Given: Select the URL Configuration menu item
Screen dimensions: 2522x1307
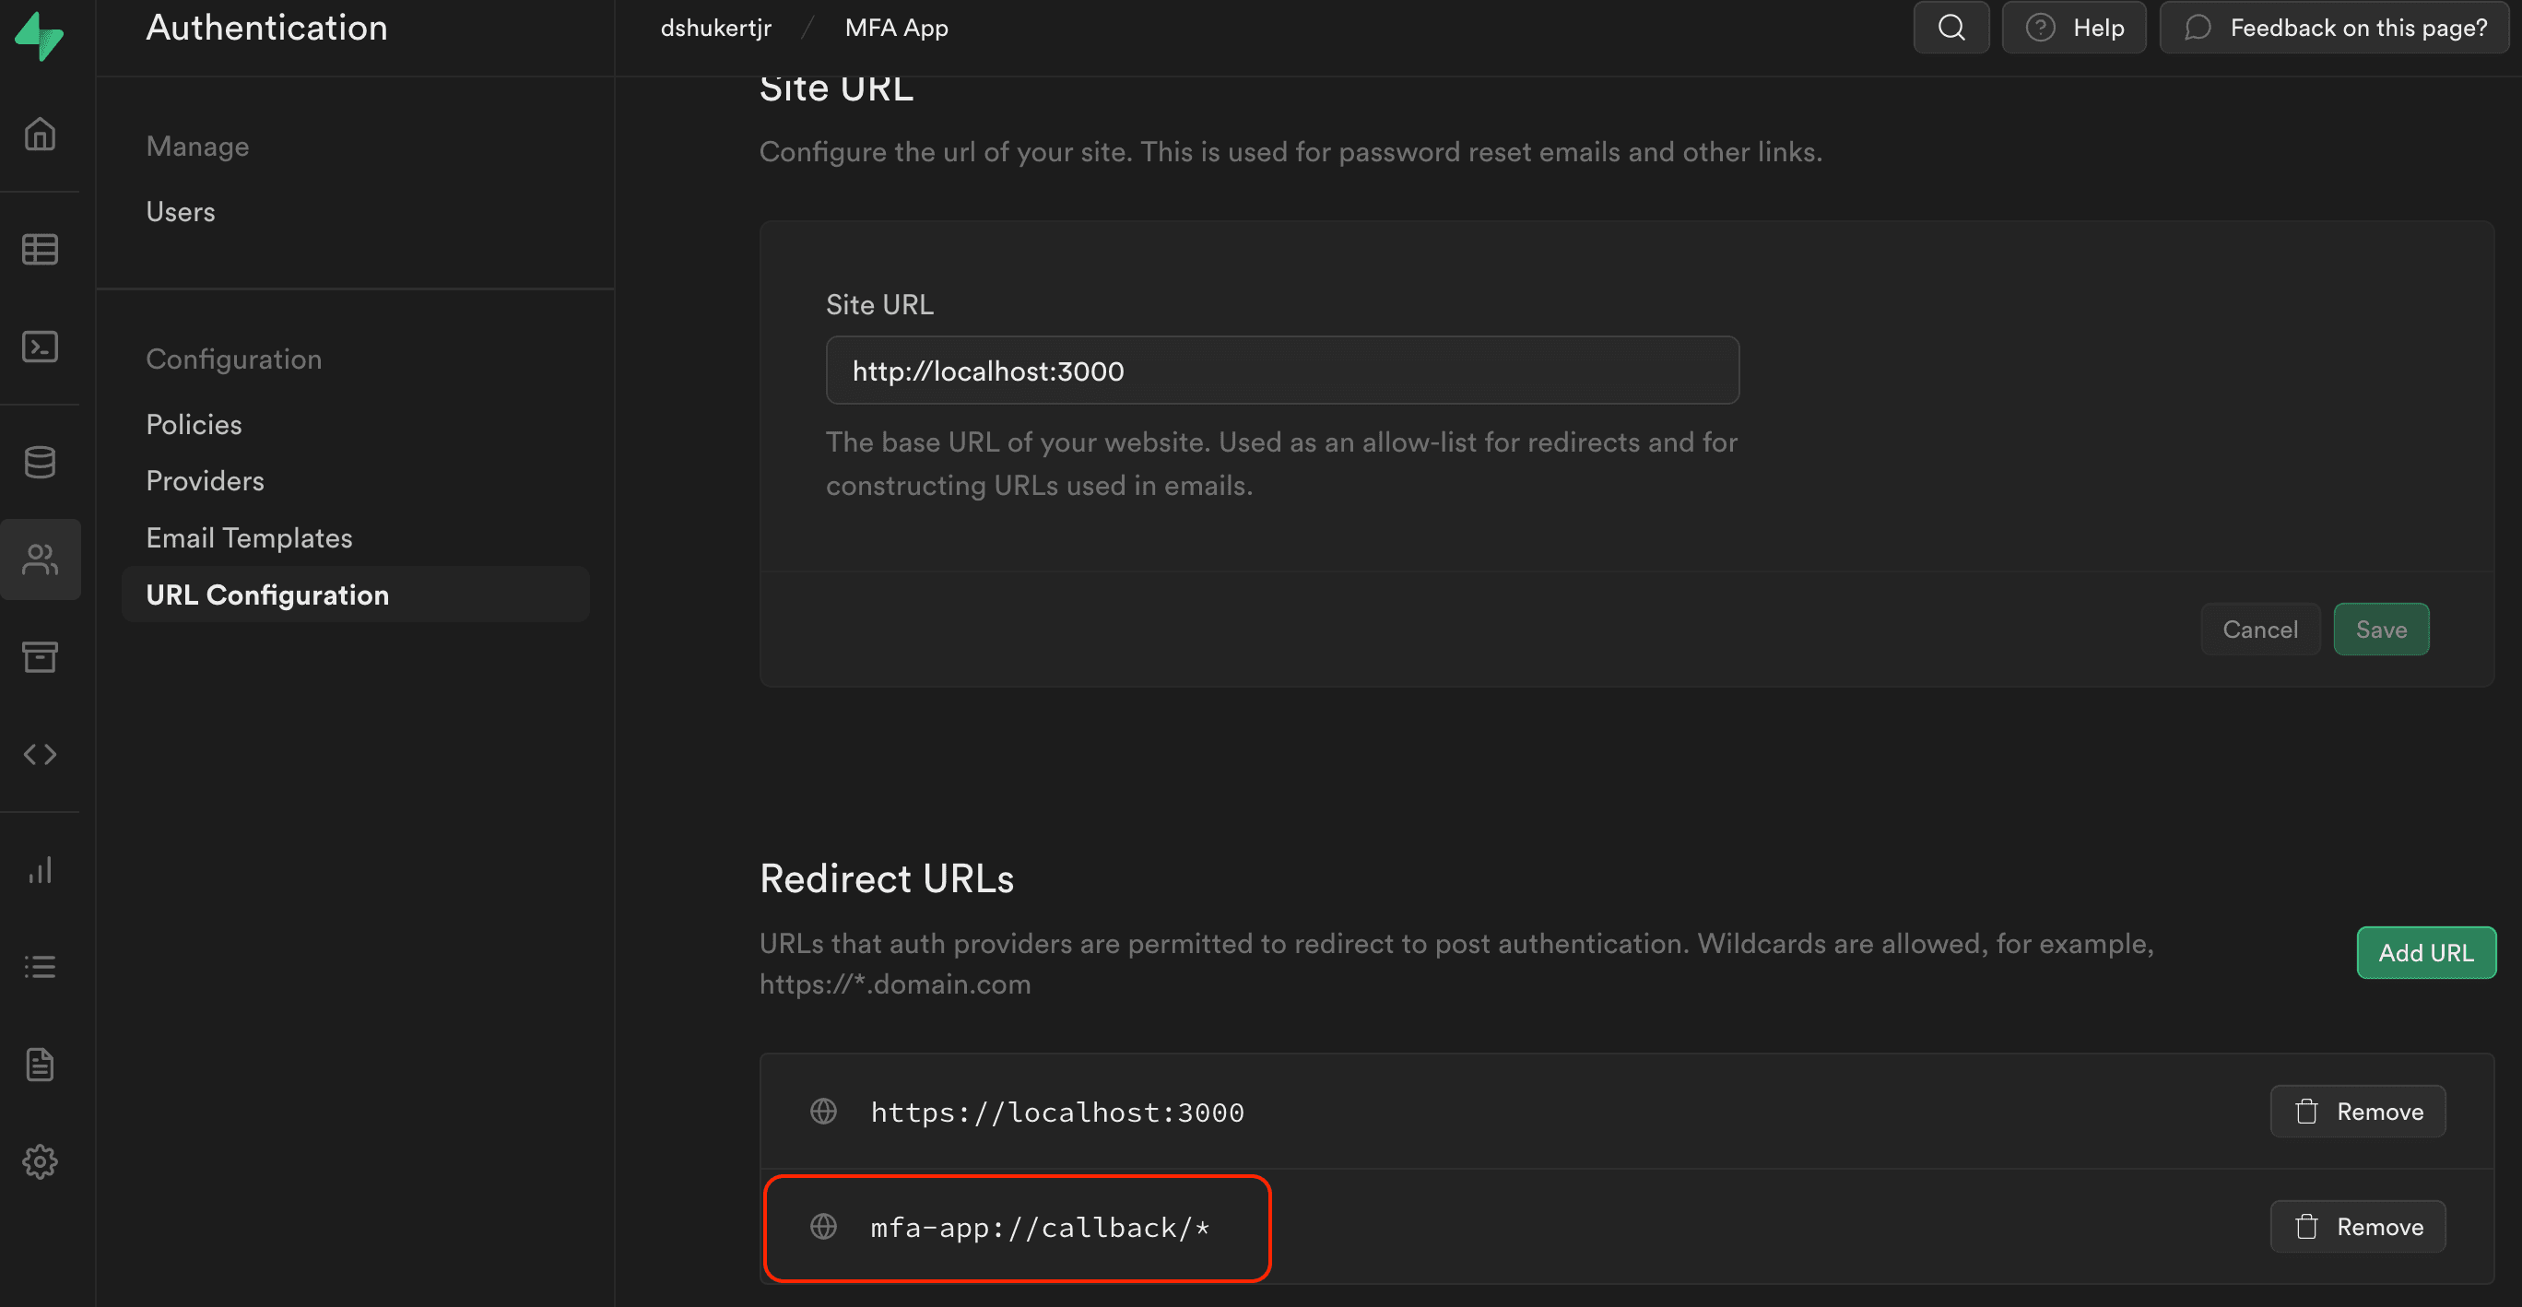Looking at the screenshot, I should [268, 592].
